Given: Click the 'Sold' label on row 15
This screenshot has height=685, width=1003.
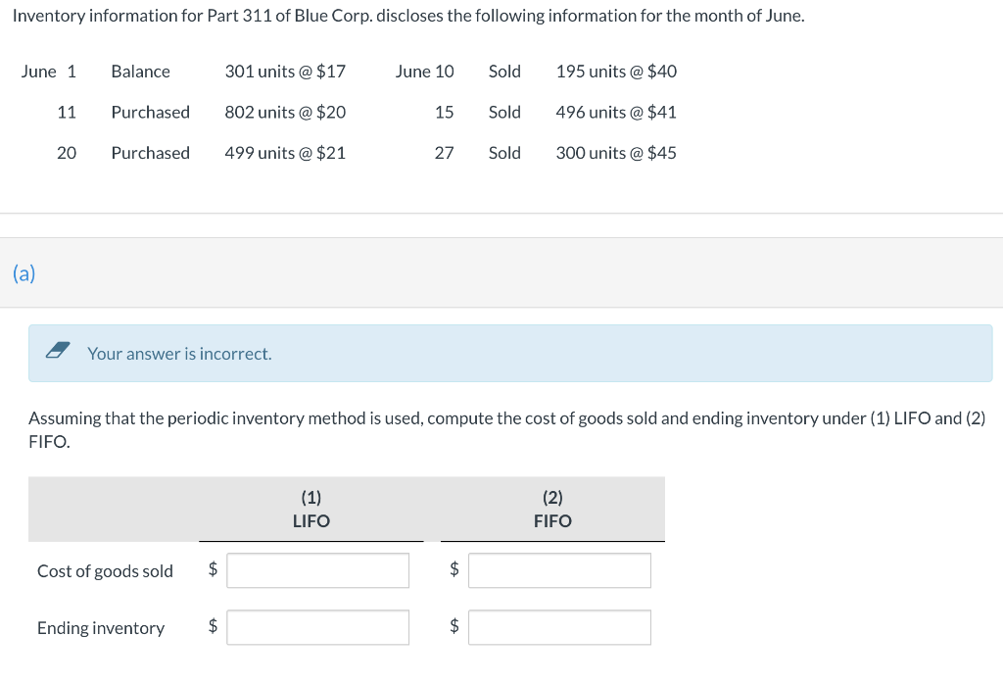Looking at the screenshot, I should (504, 113).
